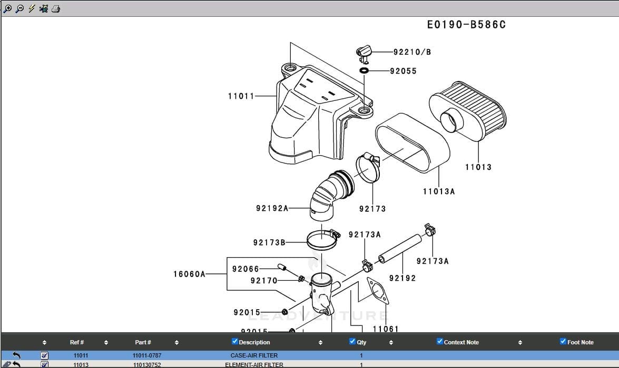Click the lightning bolt toolbar icon
The height and width of the screenshot is (368, 619).
pos(32,8)
